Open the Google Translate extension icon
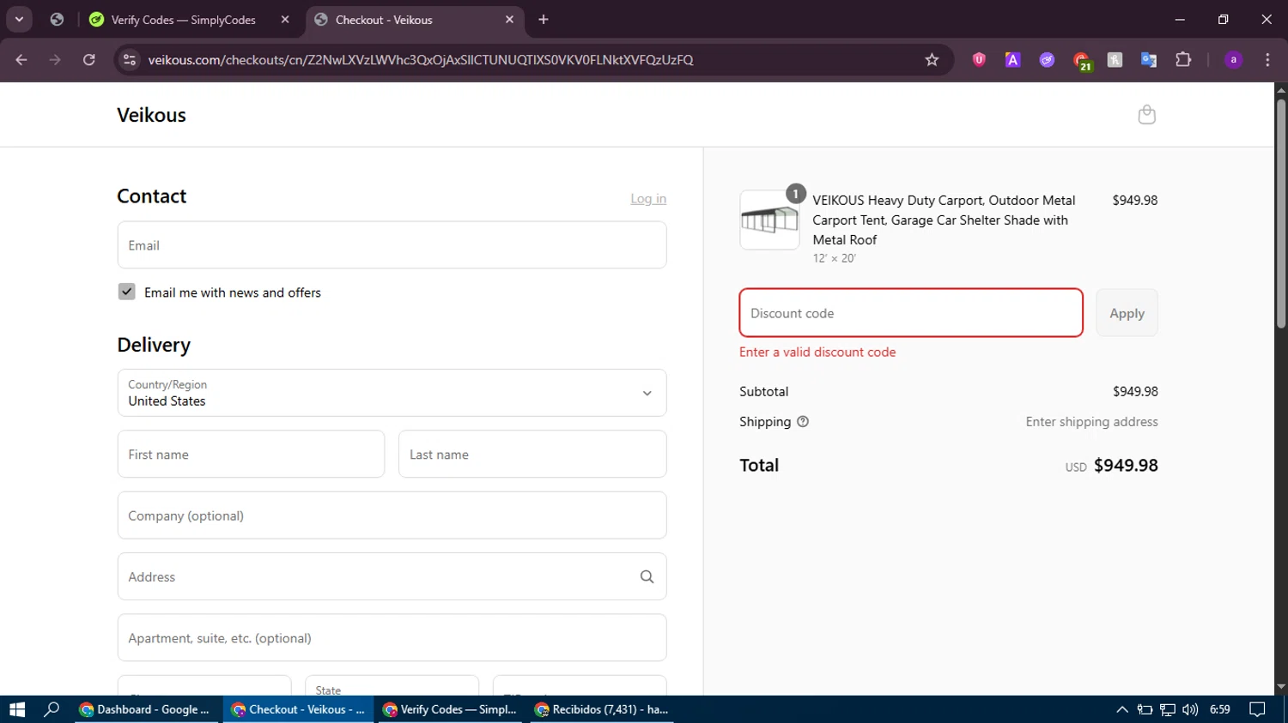The width and height of the screenshot is (1288, 723). click(1149, 59)
